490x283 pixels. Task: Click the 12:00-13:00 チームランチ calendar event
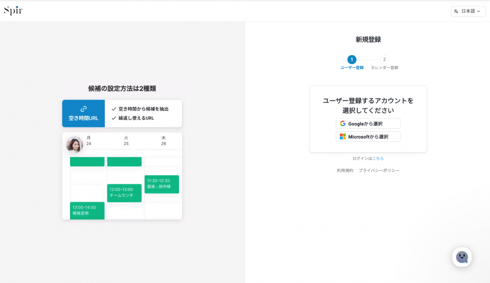(124, 193)
